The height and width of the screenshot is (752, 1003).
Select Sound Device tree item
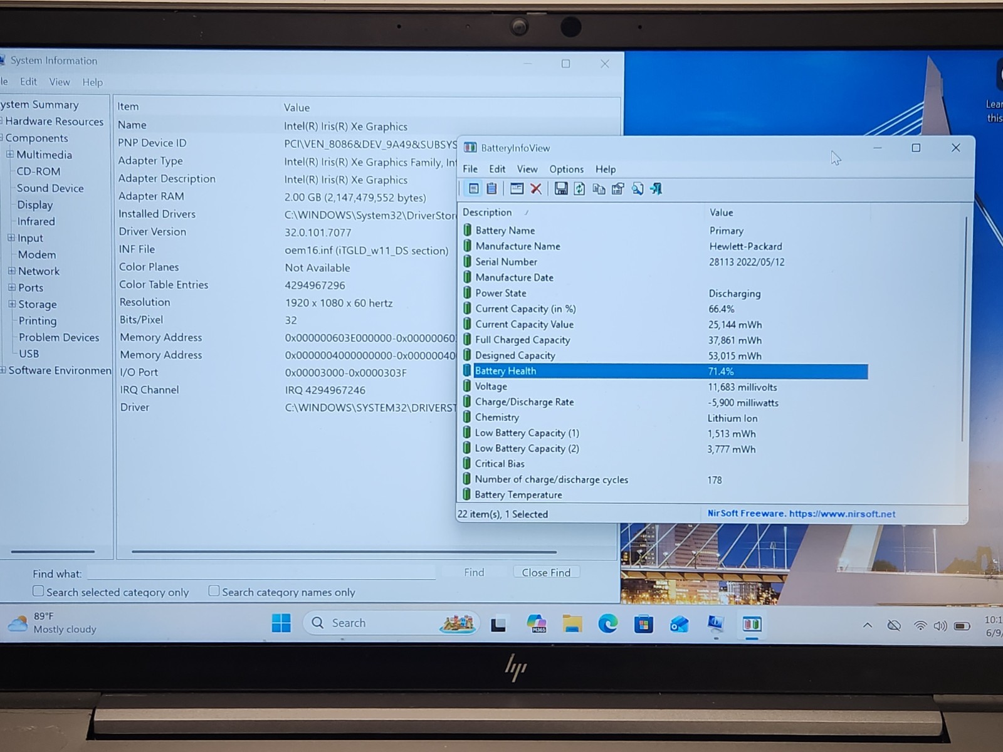click(50, 188)
